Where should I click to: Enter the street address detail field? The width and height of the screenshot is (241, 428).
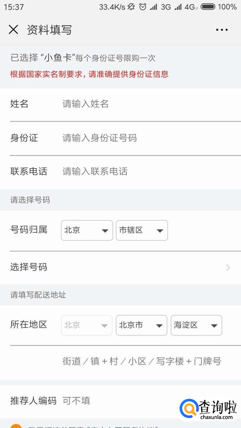tap(142, 361)
